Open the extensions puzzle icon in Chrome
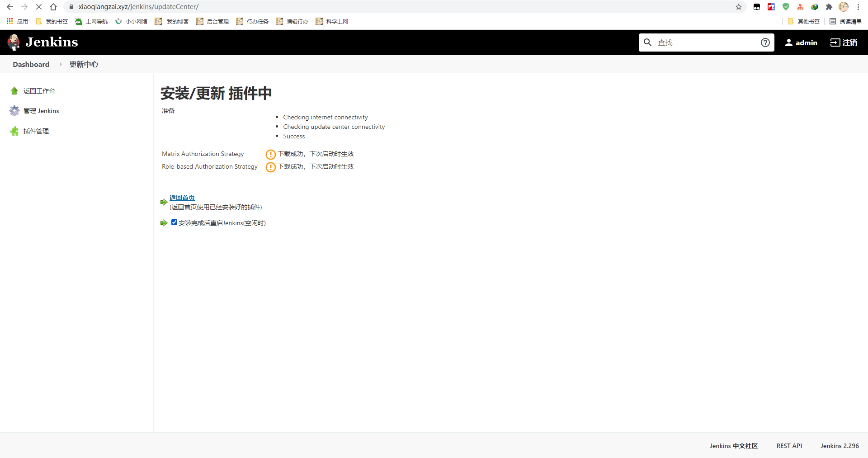 click(x=829, y=7)
